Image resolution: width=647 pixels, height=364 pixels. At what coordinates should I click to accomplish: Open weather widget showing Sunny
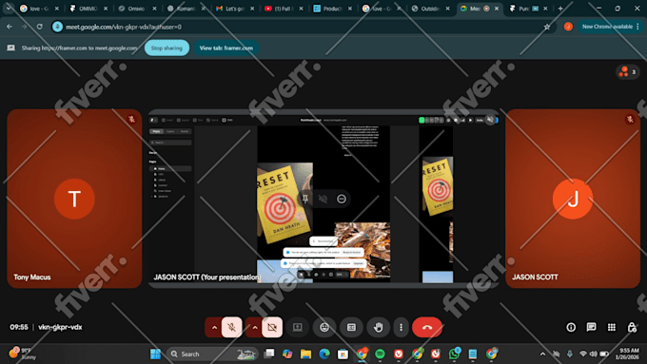23,354
